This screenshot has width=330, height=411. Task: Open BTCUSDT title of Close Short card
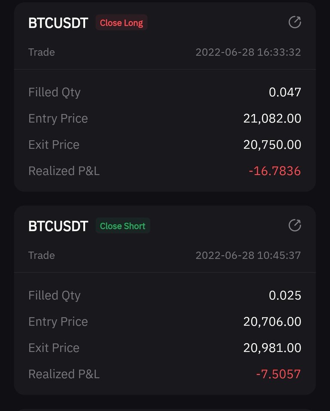pos(58,226)
